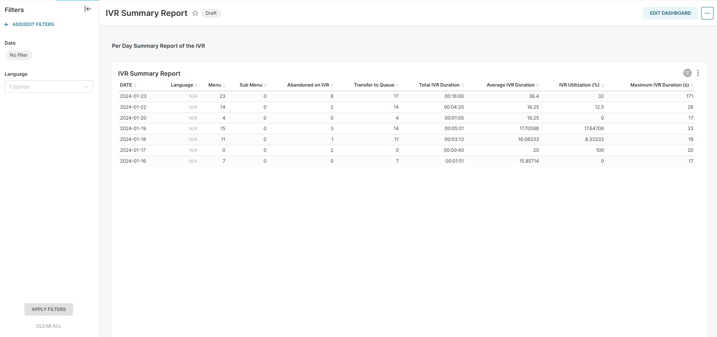Click the applied filters indicator icon

point(687,73)
